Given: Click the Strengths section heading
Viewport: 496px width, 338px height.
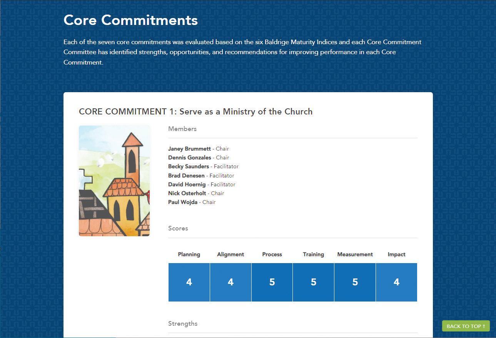Looking at the screenshot, I should [x=183, y=323].
